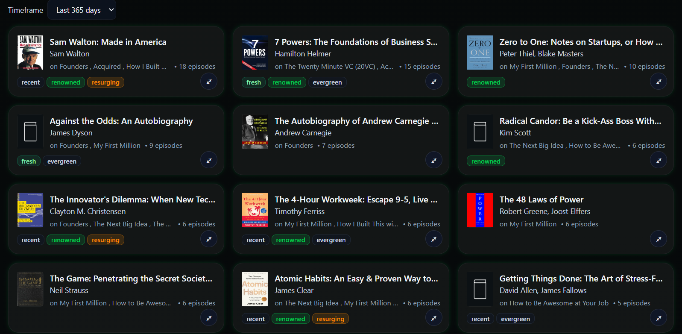Screen dimensions: 682x334
Task: Click the resurging tag on Sam Walton card
Action: pos(105,82)
